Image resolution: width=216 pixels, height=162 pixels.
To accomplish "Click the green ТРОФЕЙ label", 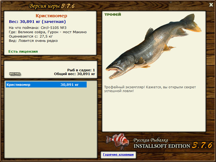I will (113, 15).
